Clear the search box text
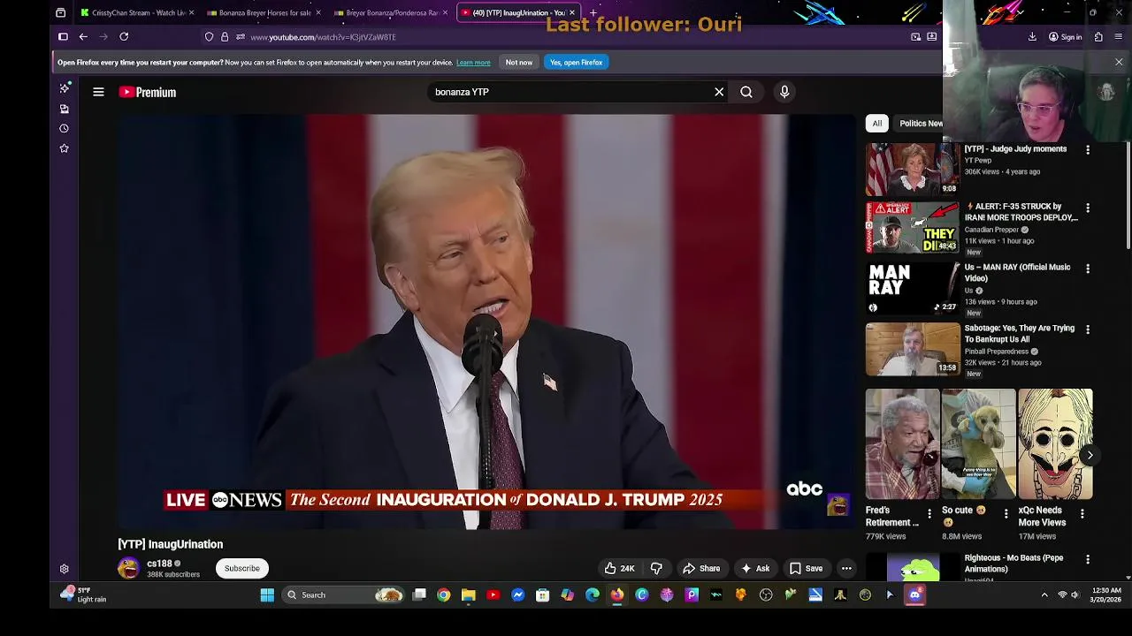 [x=719, y=92]
